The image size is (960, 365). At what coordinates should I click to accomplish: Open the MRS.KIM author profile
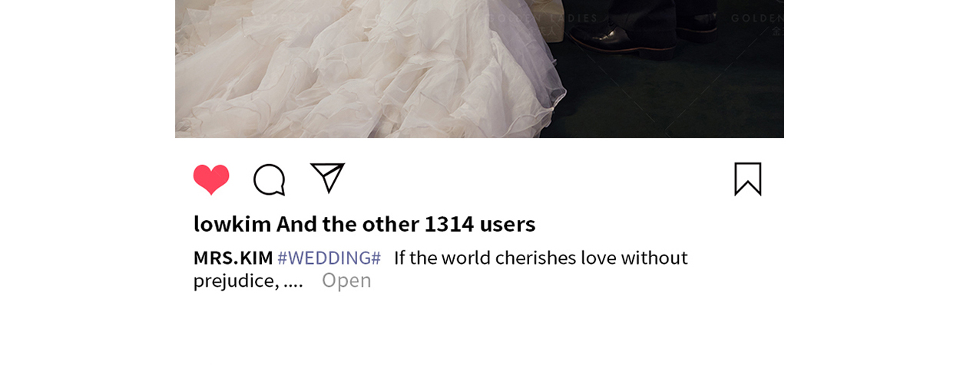233,258
